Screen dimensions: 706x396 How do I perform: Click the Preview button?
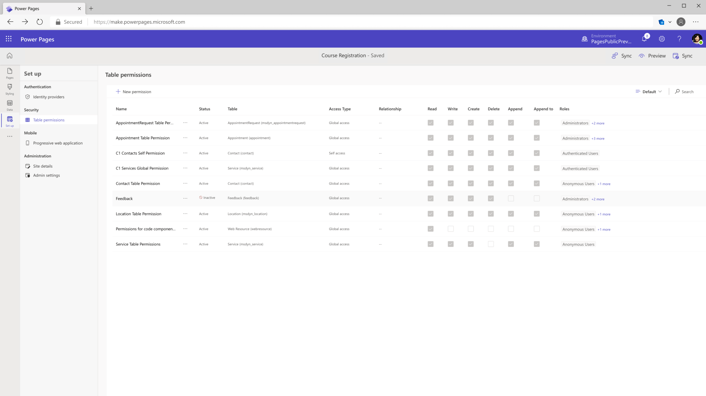[652, 56]
